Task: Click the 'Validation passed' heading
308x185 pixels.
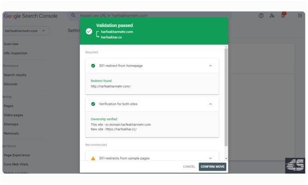Action: tap(115, 25)
